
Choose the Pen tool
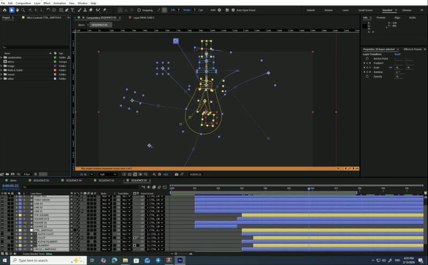pos(67,10)
